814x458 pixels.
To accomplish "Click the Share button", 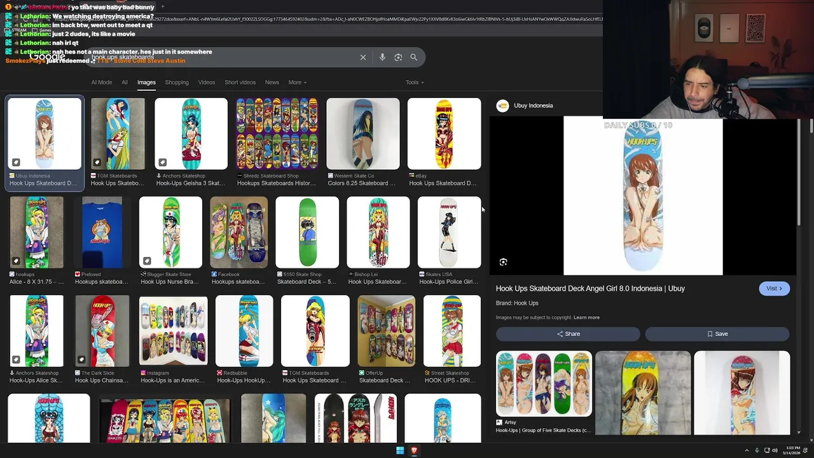I will point(568,334).
